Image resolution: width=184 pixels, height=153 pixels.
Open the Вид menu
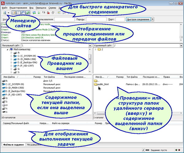31,8
